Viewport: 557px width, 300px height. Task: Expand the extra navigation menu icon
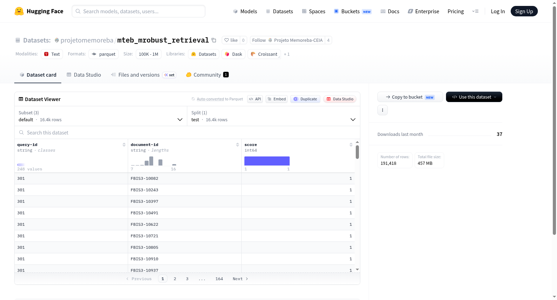click(475, 11)
